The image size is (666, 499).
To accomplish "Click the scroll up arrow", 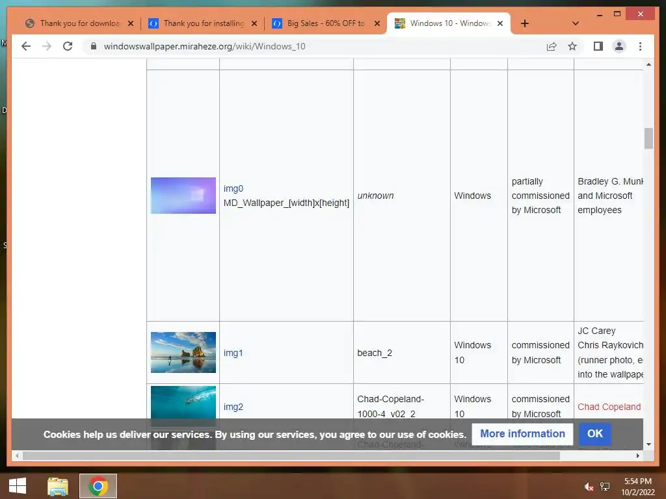I will [x=648, y=64].
